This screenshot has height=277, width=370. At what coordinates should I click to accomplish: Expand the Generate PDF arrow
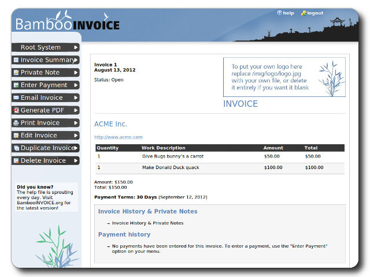pyautogui.click(x=76, y=110)
